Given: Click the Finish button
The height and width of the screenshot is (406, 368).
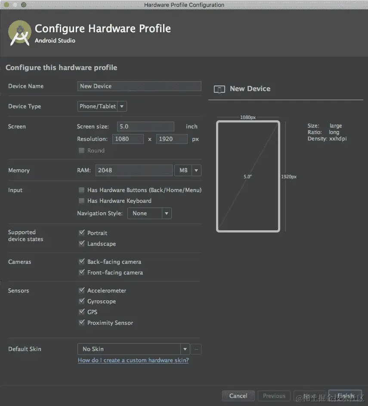Looking at the screenshot, I should click(345, 396).
